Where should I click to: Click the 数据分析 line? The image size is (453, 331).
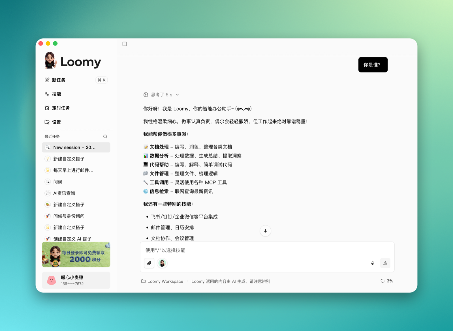click(193, 156)
